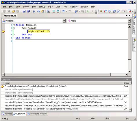Close the Call Stack panel

click(x=130, y=80)
